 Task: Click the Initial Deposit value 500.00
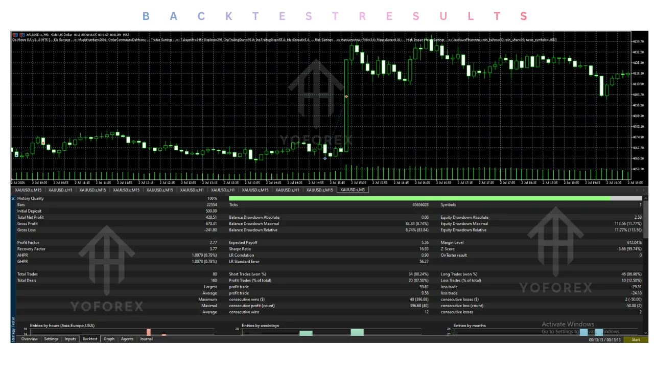point(212,211)
